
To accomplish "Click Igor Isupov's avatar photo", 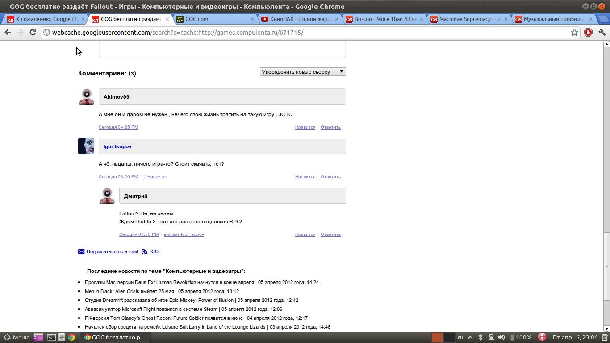I will tap(86, 146).
